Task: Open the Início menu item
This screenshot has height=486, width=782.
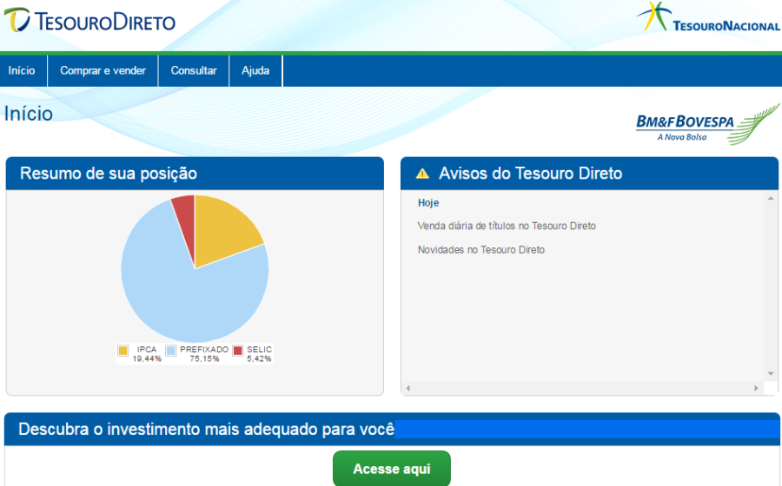Action: click(x=22, y=70)
